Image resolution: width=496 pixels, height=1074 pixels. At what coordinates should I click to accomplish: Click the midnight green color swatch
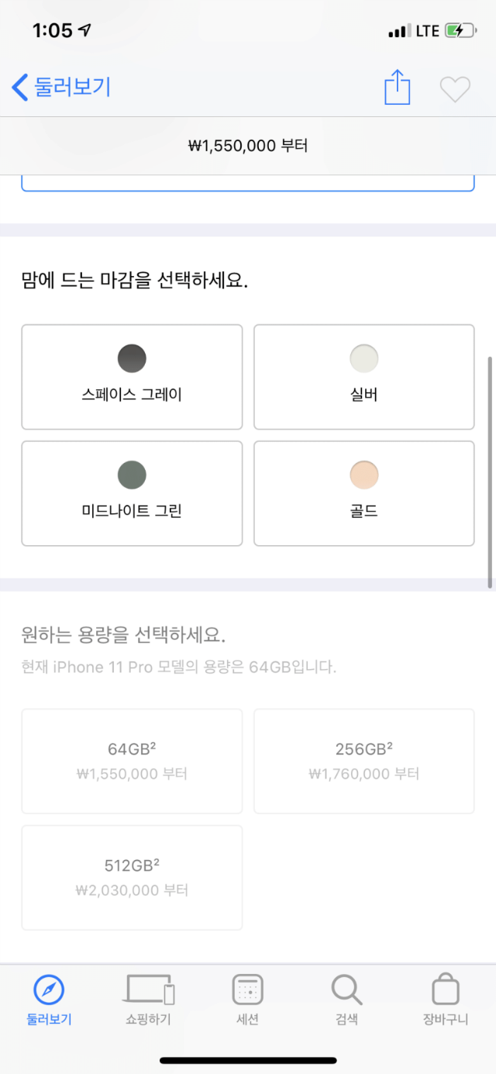tap(132, 475)
